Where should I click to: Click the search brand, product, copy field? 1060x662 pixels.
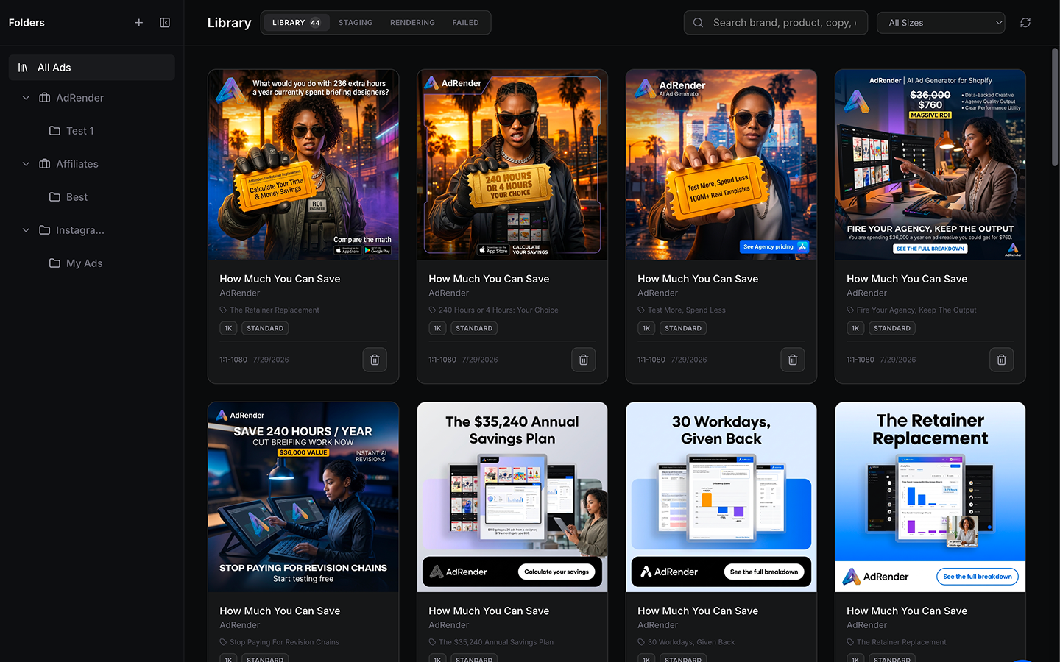[x=776, y=23]
